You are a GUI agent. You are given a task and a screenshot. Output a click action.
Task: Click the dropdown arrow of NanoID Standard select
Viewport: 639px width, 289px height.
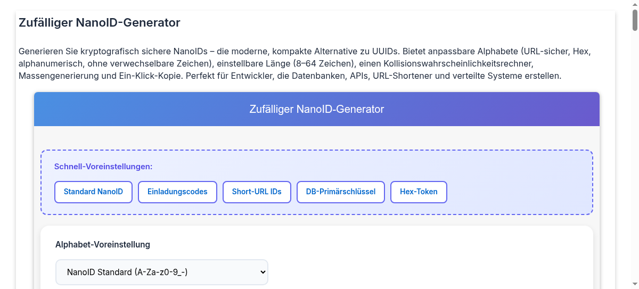click(x=262, y=272)
